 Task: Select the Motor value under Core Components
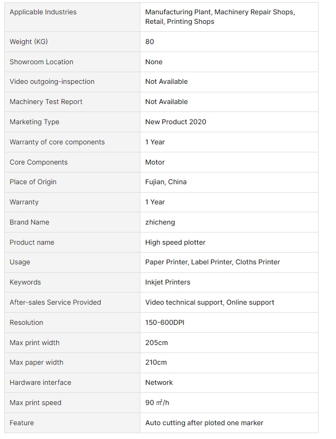pos(155,162)
